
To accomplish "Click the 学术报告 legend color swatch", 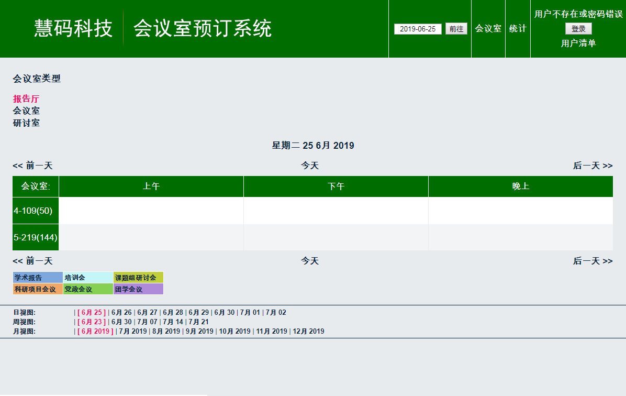I will coord(37,277).
